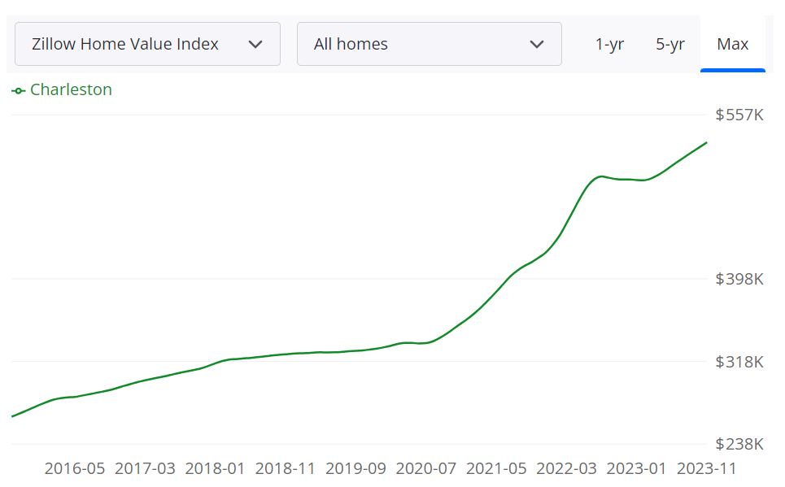Click the 2016-05 date label

click(x=76, y=468)
